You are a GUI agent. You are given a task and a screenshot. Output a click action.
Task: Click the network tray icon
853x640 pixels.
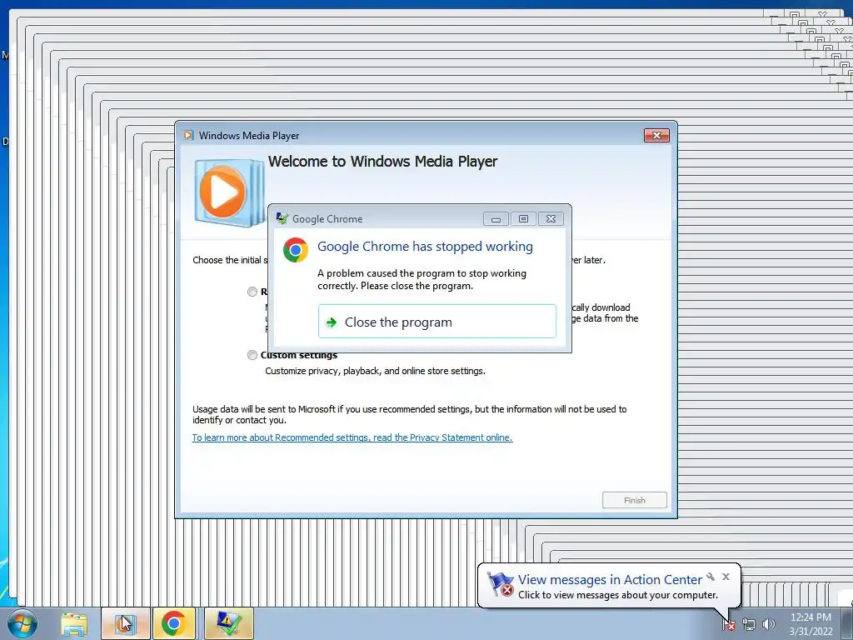[749, 624]
